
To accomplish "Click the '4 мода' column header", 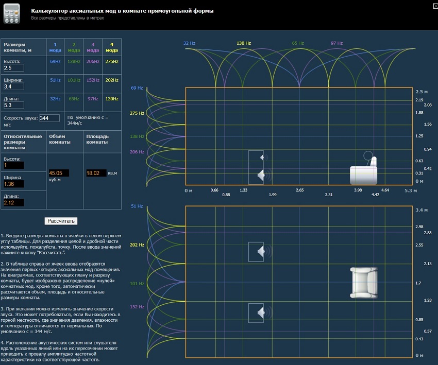I will (111, 47).
